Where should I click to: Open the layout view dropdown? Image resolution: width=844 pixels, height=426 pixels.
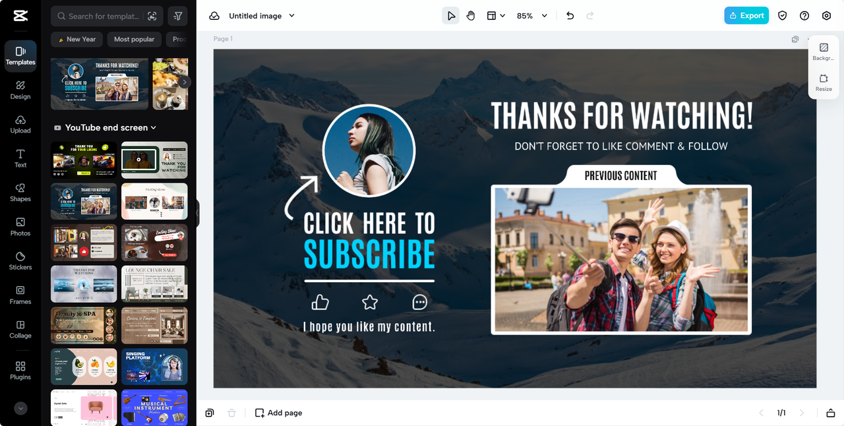click(x=496, y=16)
